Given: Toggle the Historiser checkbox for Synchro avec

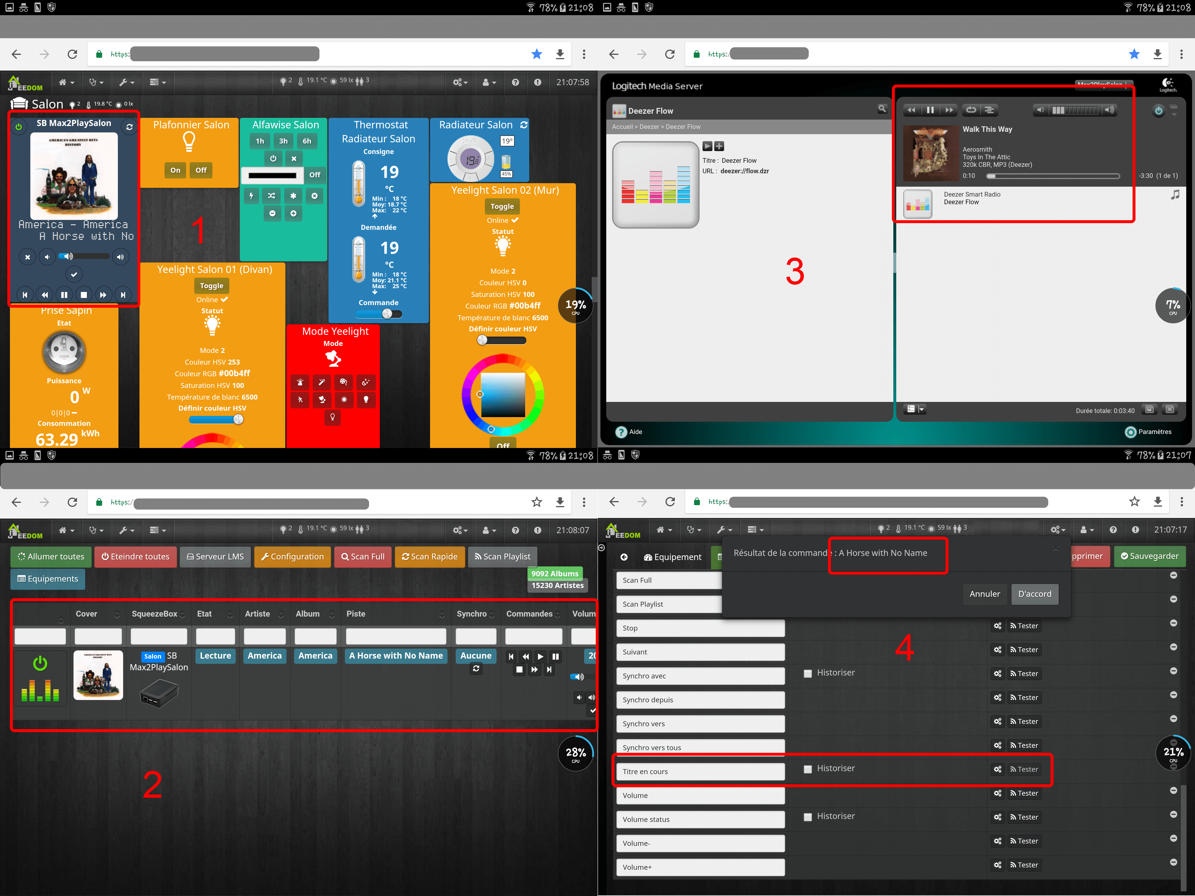Looking at the screenshot, I should (x=807, y=673).
